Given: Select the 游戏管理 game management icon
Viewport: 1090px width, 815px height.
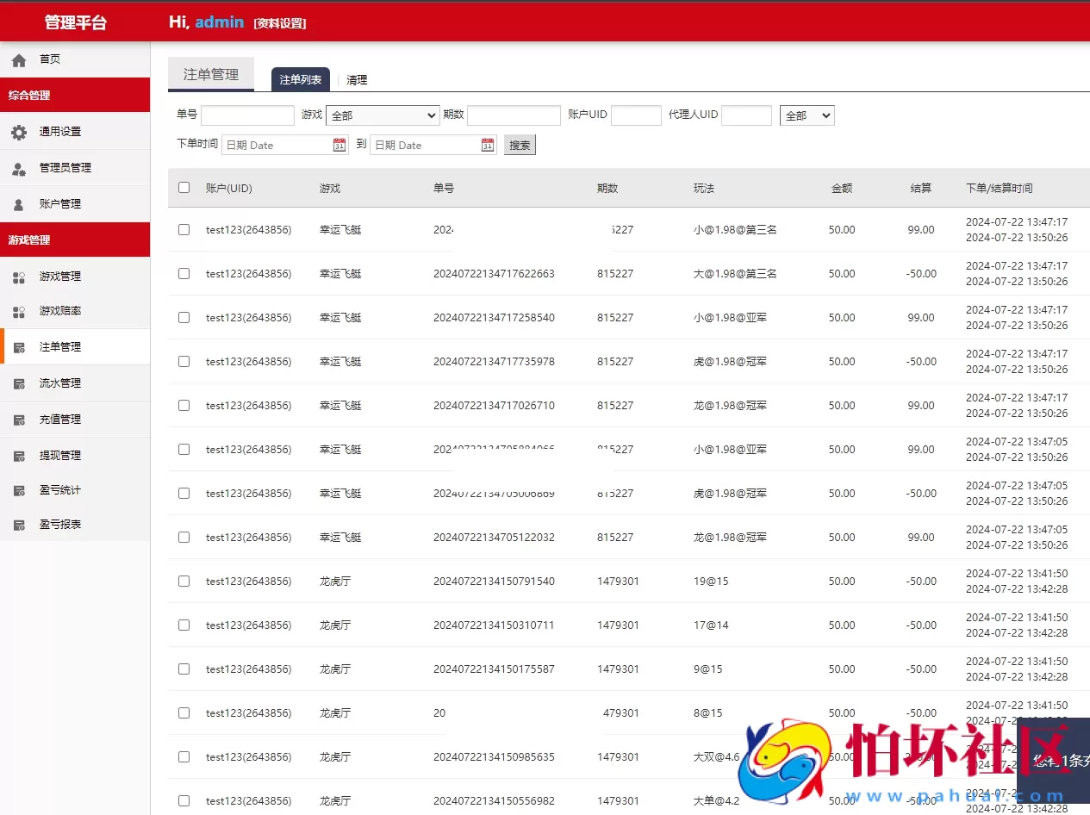Looking at the screenshot, I should click(x=19, y=276).
